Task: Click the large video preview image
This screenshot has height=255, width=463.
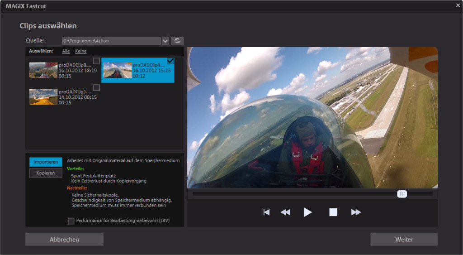Action: (x=312, y=117)
